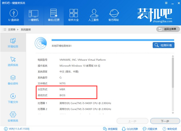Click the 人工服务 support icon

(94, 15)
